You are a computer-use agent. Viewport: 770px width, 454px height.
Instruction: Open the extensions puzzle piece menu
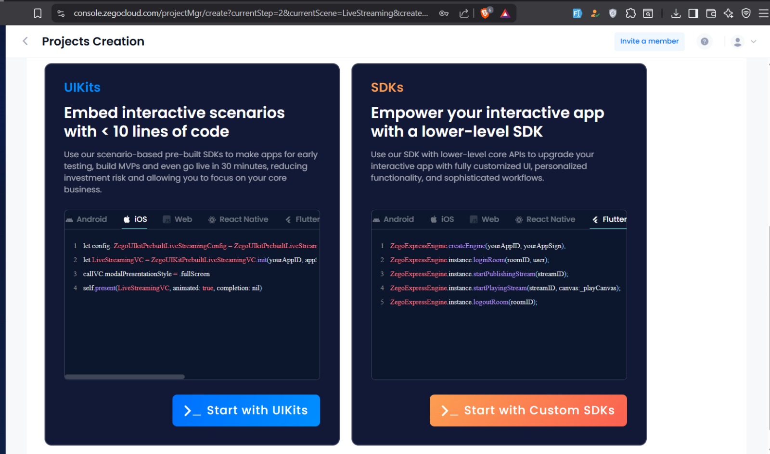630,13
